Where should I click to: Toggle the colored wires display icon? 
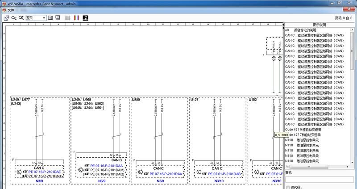click(x=76, y=18)
